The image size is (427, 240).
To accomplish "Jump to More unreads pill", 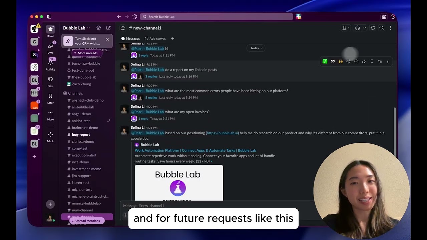I will pos(86,53).
